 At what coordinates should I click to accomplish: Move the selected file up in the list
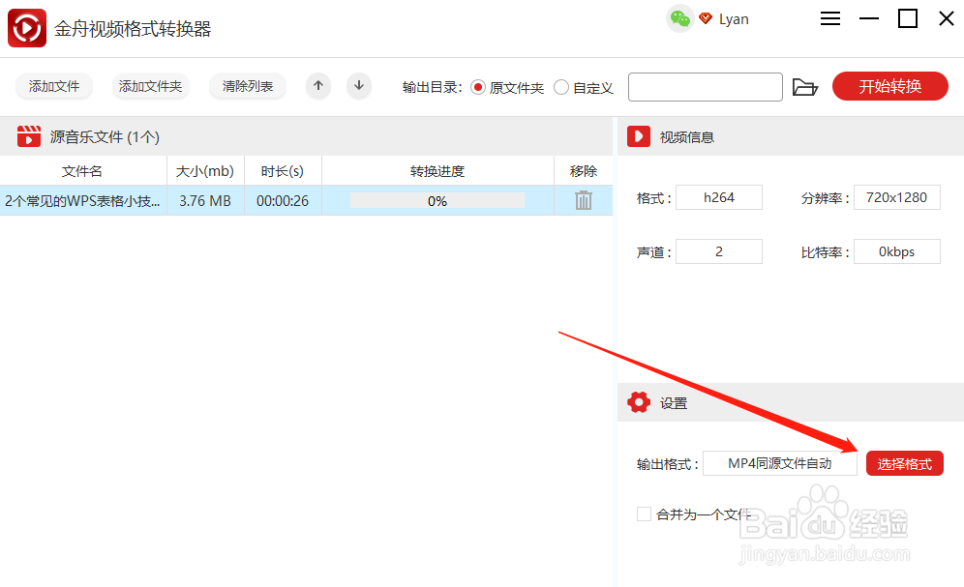(x=318, y=86)
